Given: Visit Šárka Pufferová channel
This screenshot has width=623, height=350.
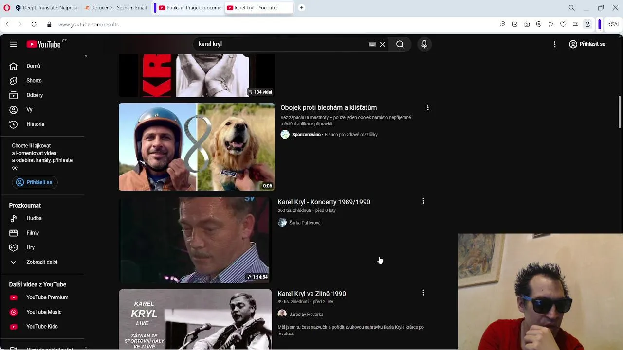Looking at the screenshot, I should 305,223.
